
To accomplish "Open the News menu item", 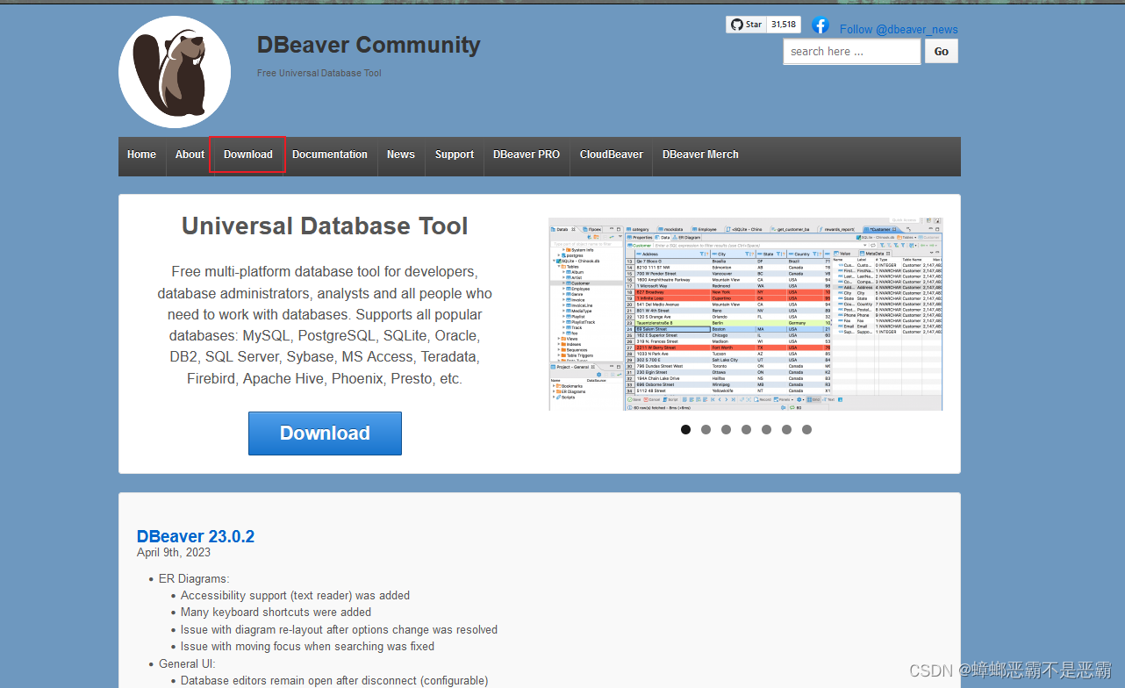I will coord(401,154).
